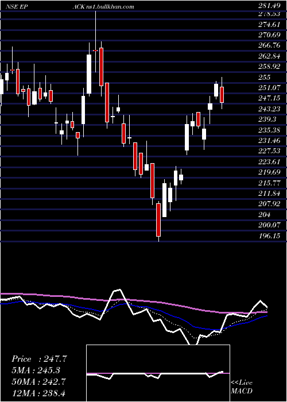Click the tallest-wick doji candle near 266
287x402 pixels.
tap(96, 51)
